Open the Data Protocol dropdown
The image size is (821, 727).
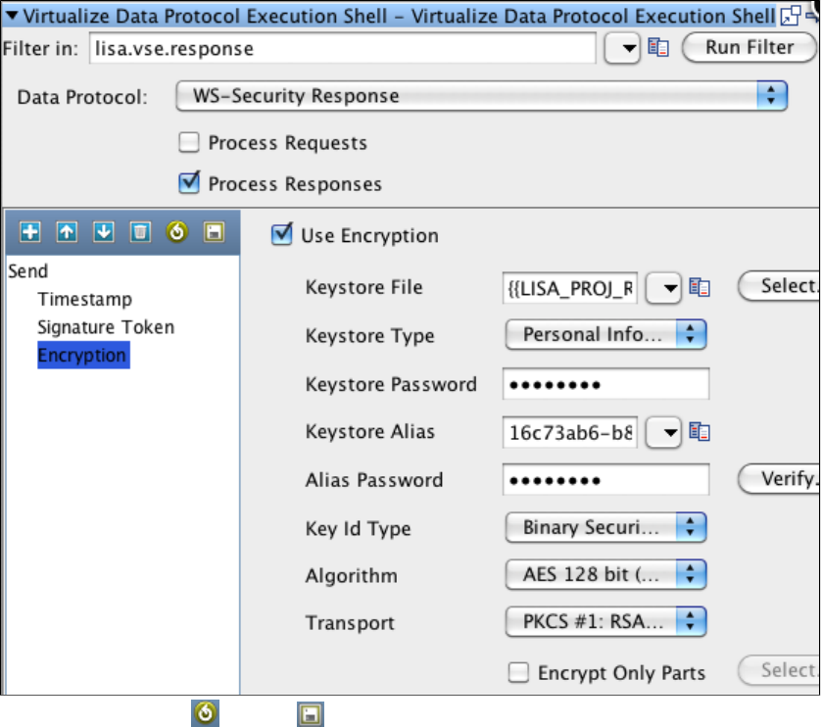pos(482,96)
